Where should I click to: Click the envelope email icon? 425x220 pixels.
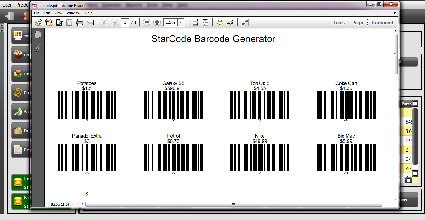[x=90, y=22]
